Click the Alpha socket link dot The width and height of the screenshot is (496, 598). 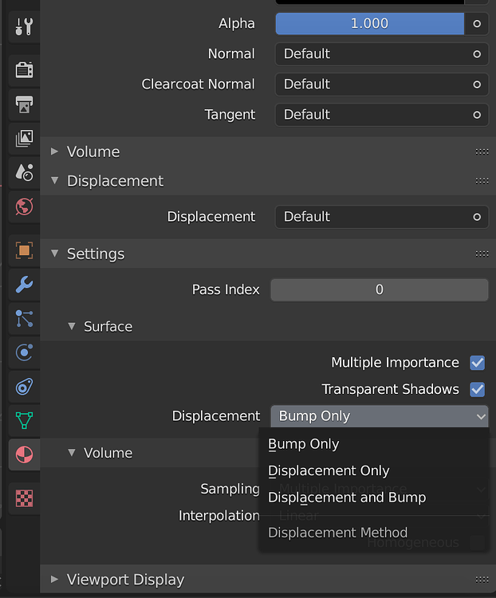pyautogui.click(x=477, y=24)
